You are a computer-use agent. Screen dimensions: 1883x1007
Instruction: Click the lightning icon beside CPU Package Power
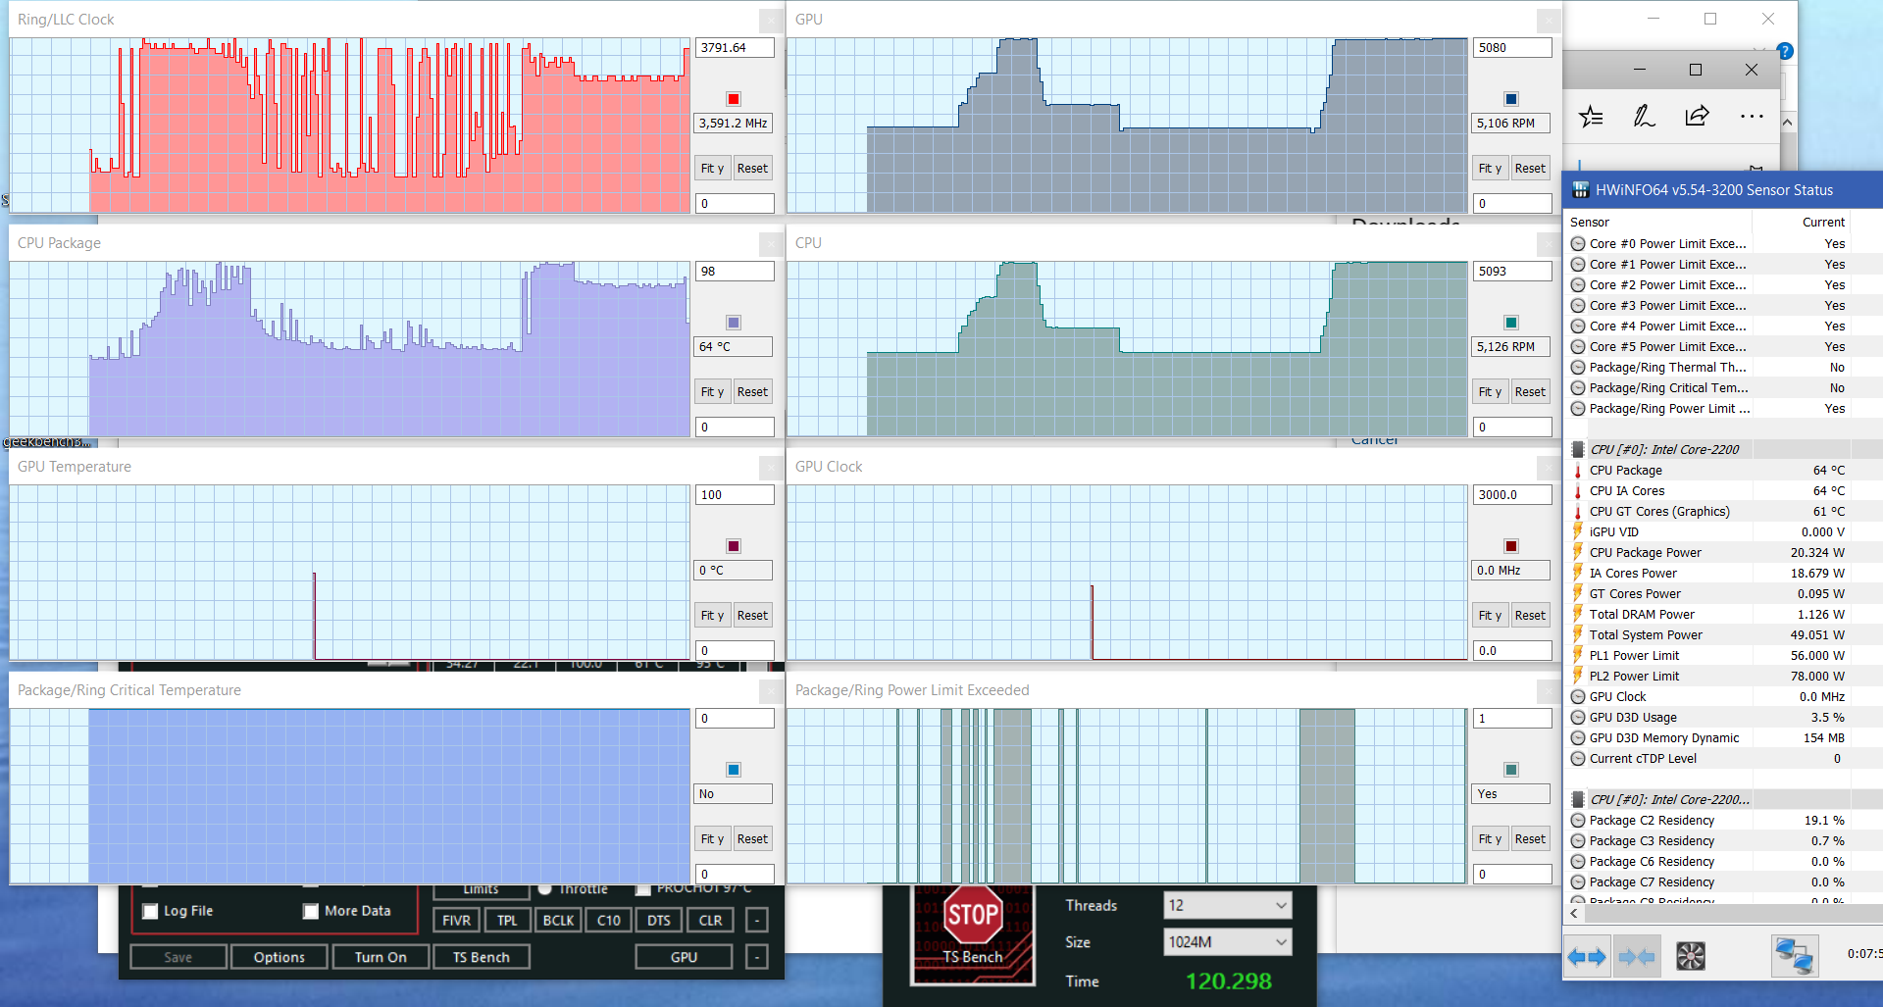[1578, 552]
